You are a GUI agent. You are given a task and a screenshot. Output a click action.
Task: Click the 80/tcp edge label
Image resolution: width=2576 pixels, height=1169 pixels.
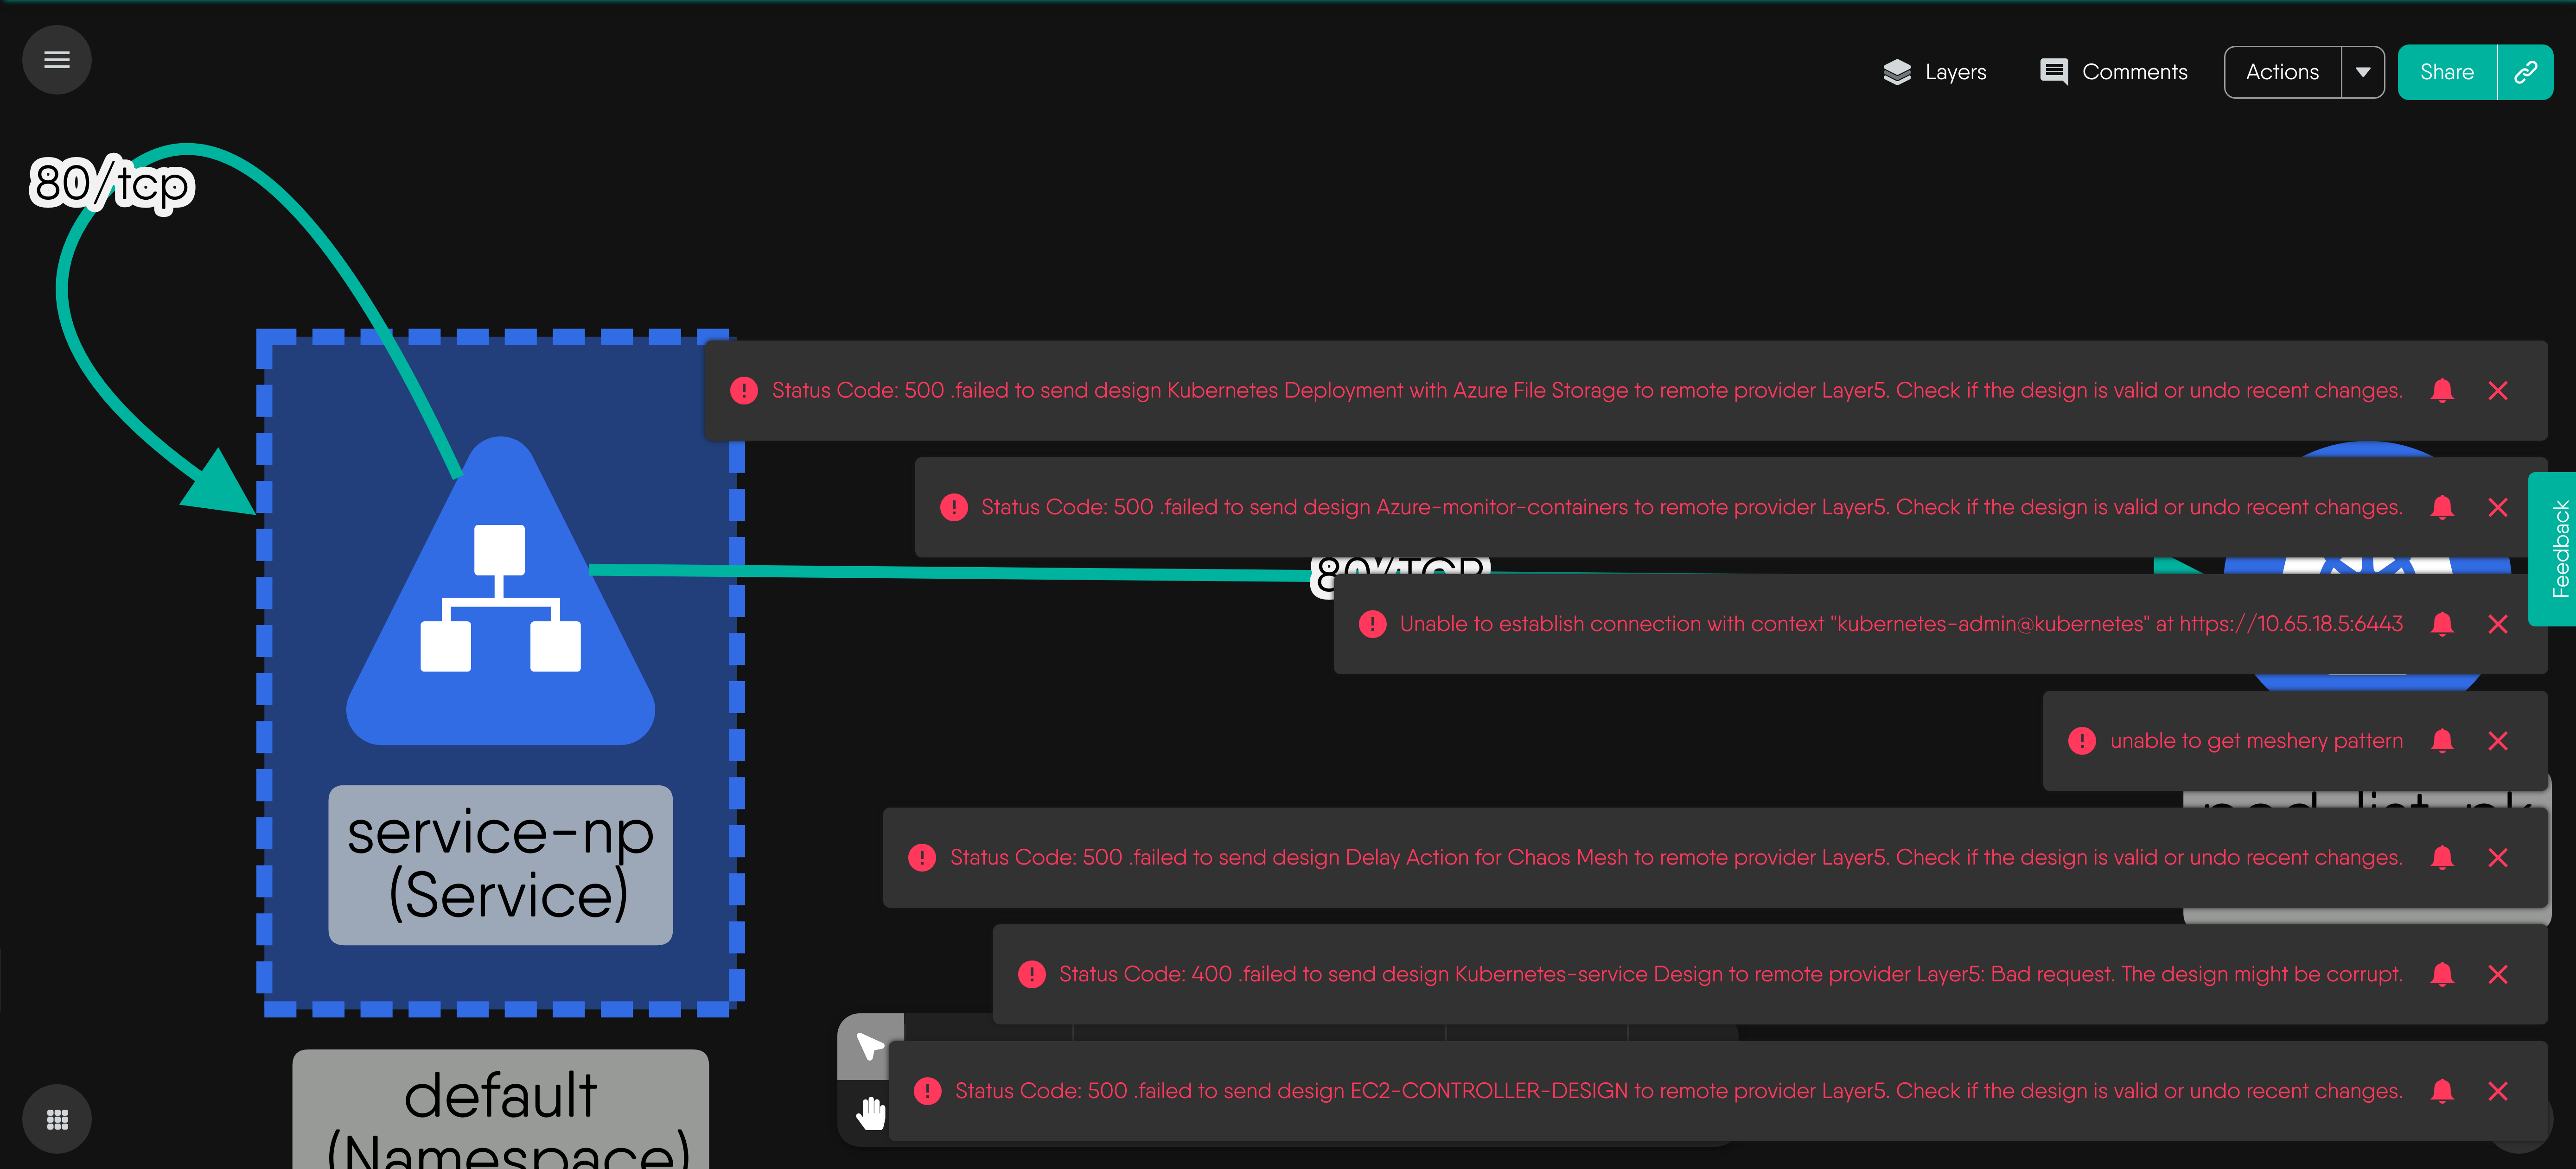[x=112, y=184]
